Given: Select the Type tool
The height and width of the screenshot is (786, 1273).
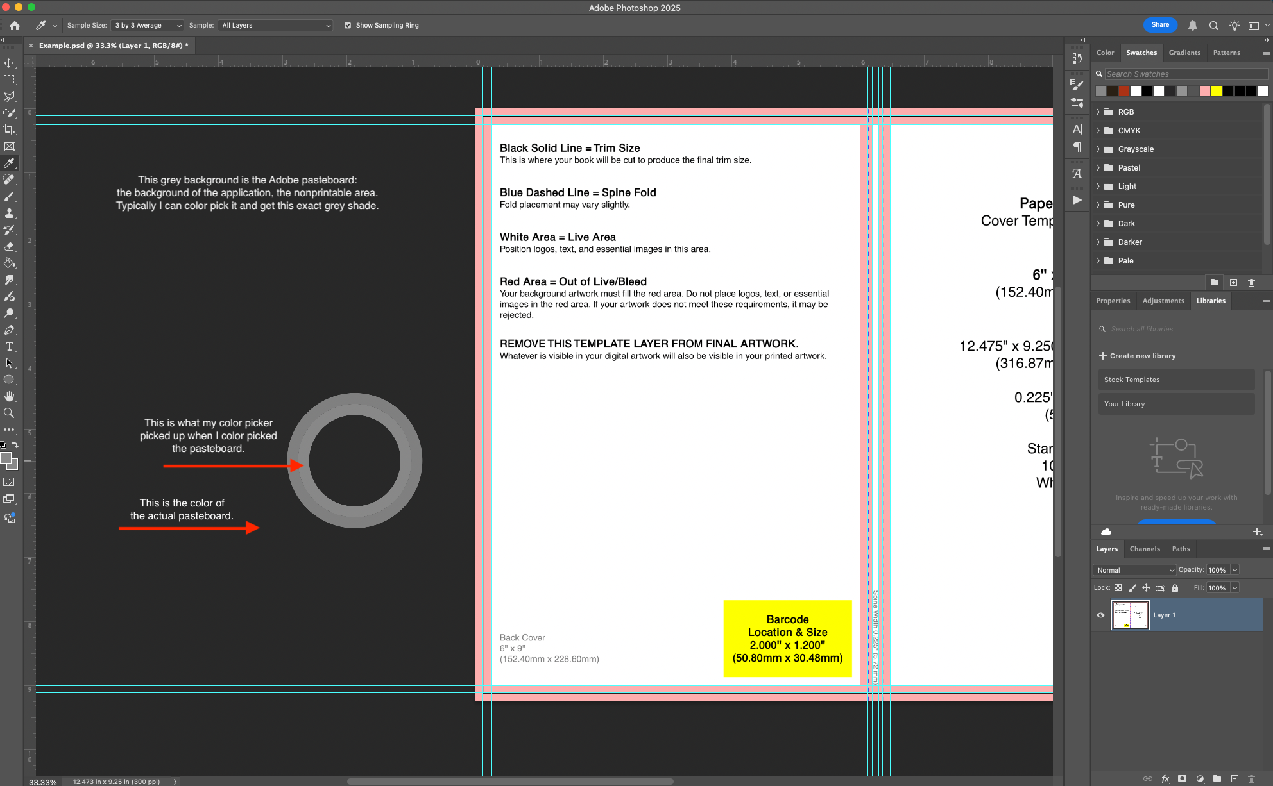Looking at the screenshot, I should coord(10,347).
